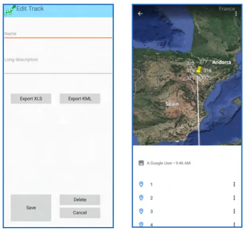Select placemark pin icon for item 2
Image resolution: width=247 pixels, height=231 pixels.
[141, 198]
